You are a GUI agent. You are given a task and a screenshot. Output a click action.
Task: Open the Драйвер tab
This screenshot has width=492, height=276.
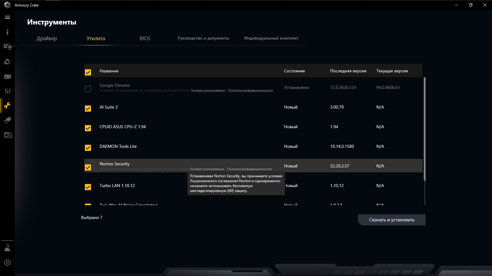(47, 38)
